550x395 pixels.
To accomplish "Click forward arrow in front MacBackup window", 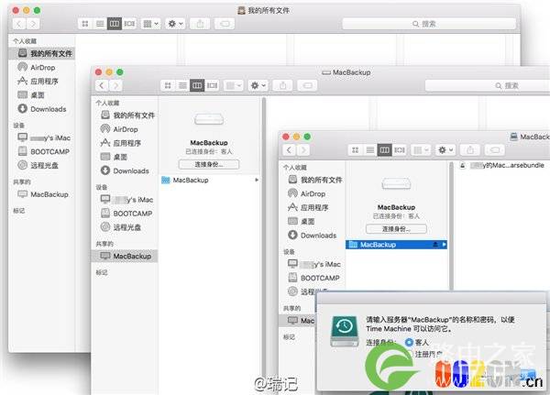I will [x=302, y=149].
